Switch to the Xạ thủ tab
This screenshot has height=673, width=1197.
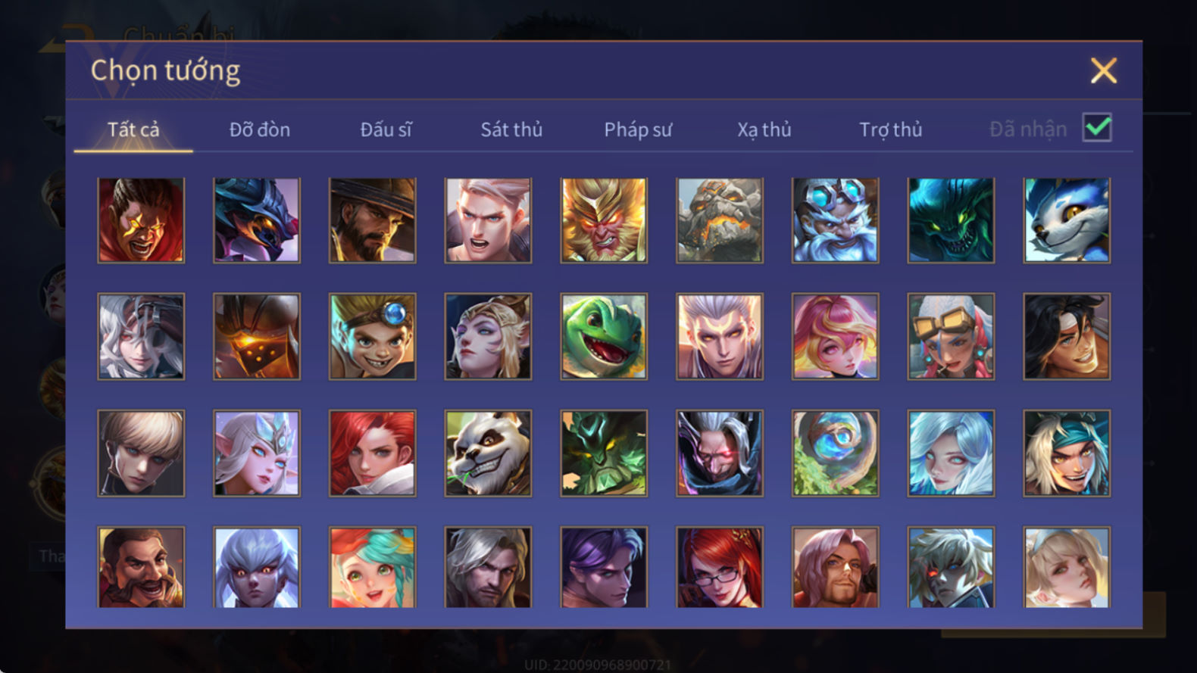tap(764, 129)
